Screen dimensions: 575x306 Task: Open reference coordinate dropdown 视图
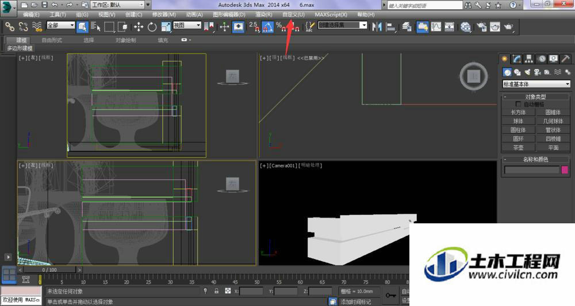pos(187,25)
